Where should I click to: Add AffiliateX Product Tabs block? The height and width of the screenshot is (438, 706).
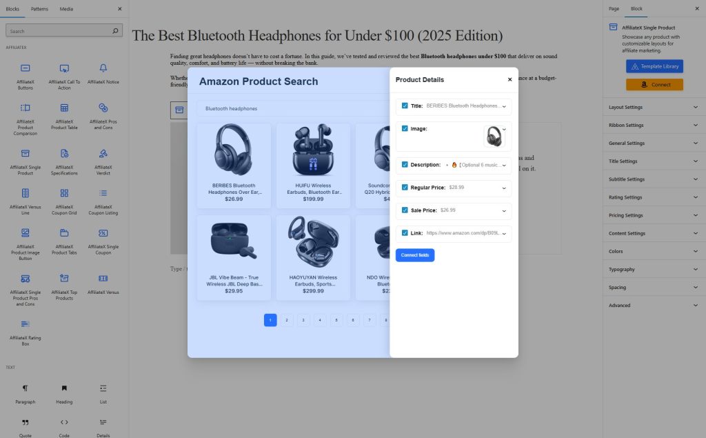[x=64, y=241]
